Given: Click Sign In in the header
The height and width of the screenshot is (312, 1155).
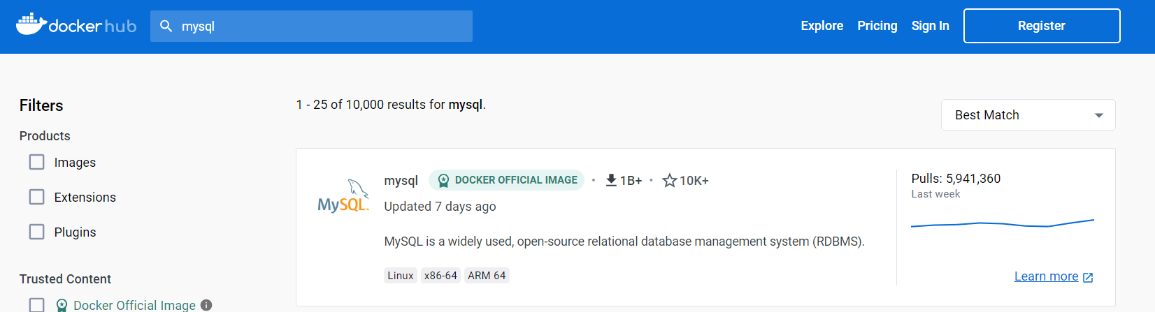Looking at the screenshot, I should (x=930, y=26).
